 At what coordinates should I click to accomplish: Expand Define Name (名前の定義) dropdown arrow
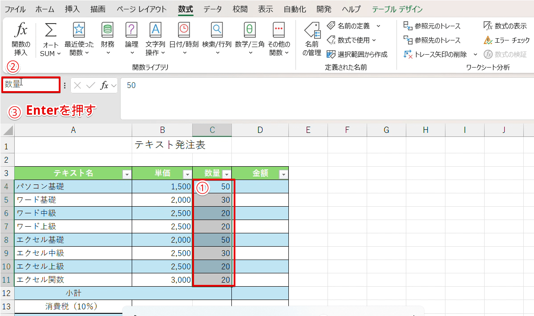[378, 26]
